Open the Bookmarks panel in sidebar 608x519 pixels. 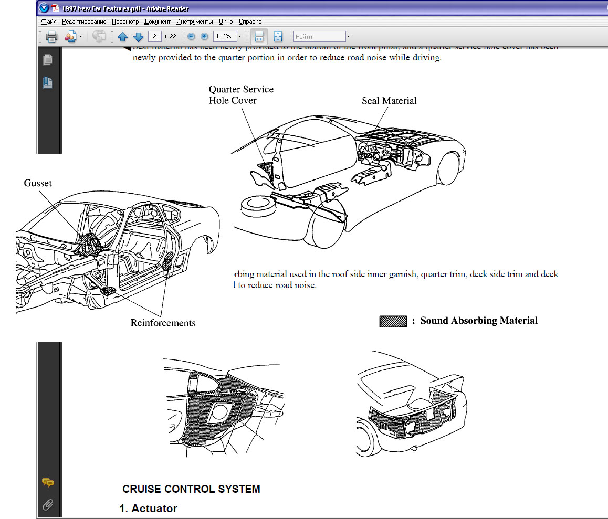click(x=48, y=82)
